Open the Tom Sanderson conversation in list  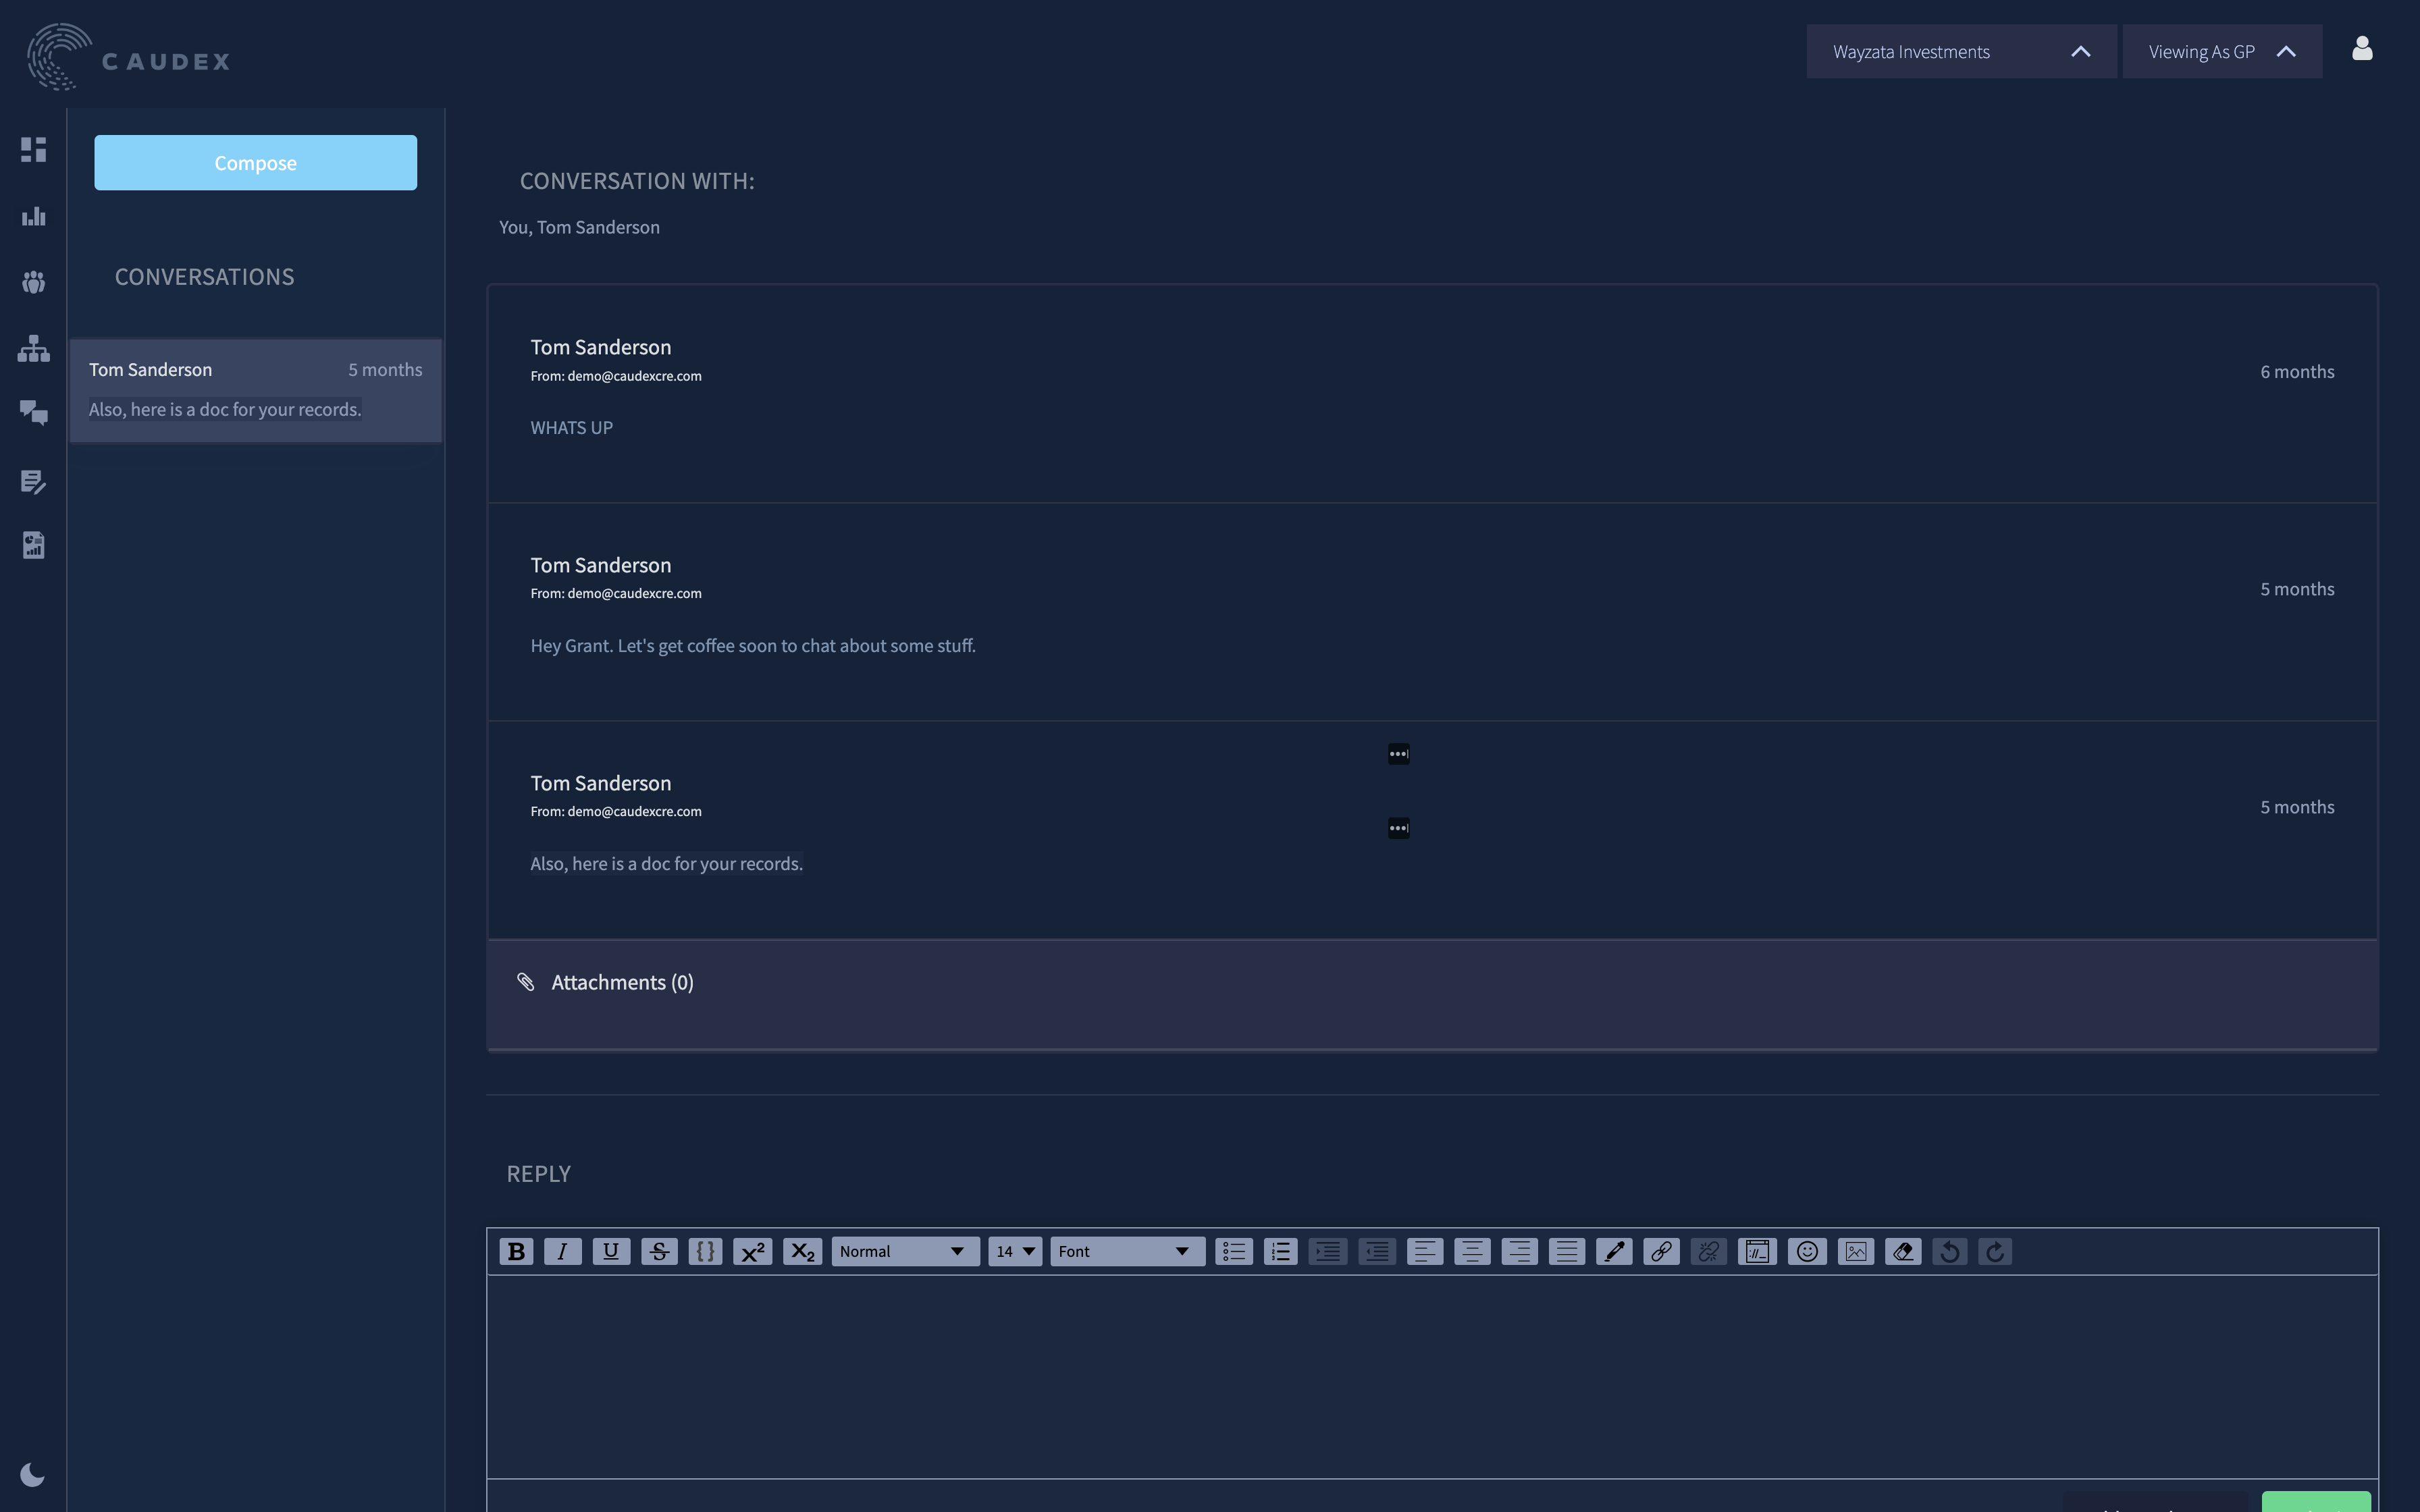[255, 390]
